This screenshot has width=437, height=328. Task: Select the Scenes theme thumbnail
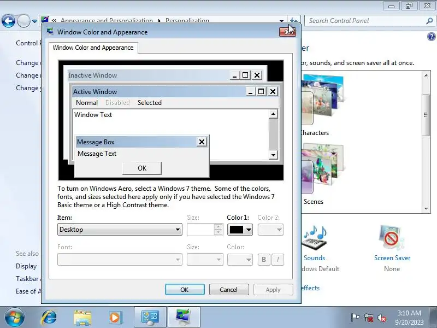click(323, 168)
